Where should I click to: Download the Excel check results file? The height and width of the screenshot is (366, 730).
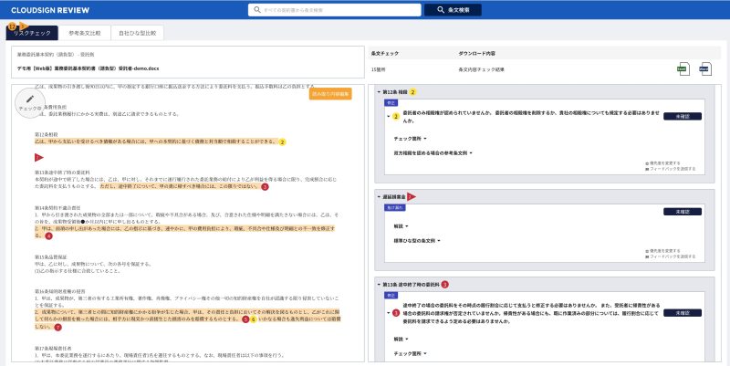pos(683,68)
